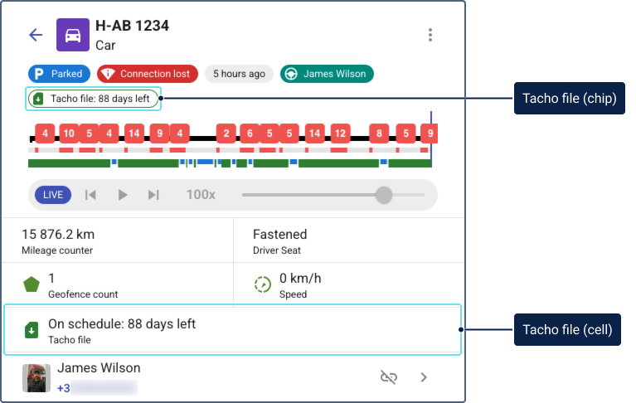
Task: Click the green geofence pentagon icon
Action: pyautogui.click(x=32, y=284)
